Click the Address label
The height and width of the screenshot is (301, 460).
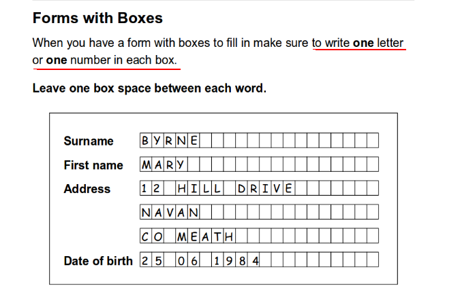[x=87, y=189]
